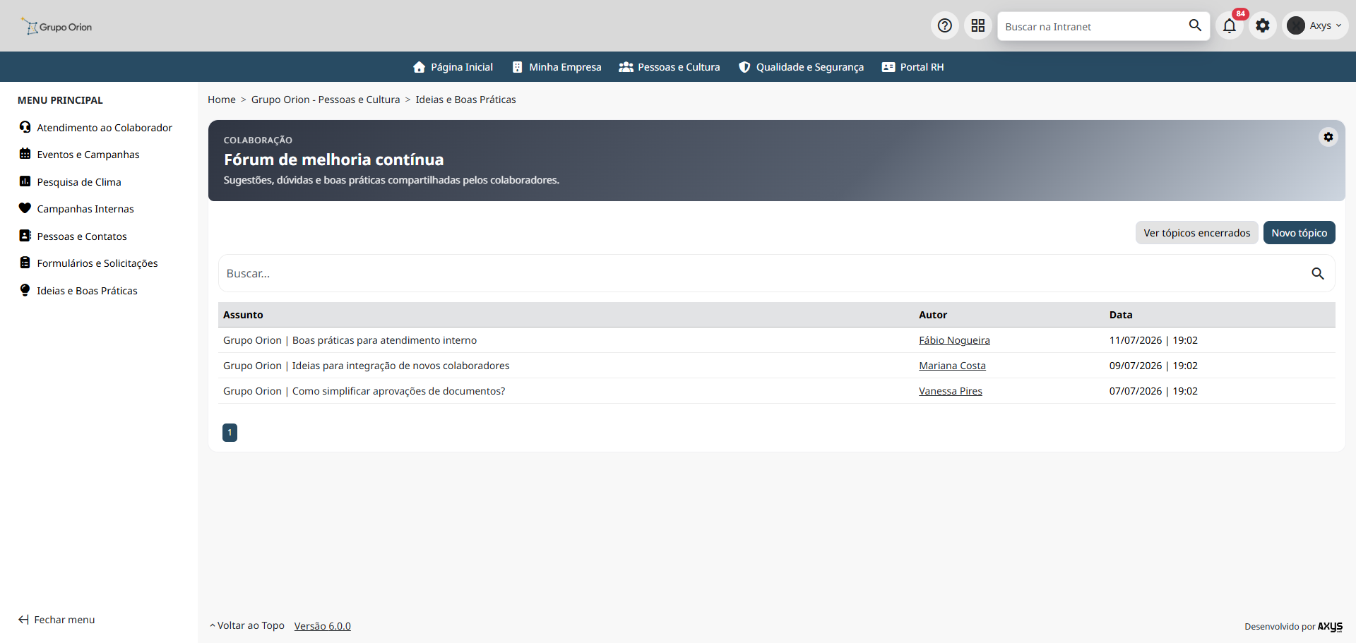The image size is (1356, 643).
Task: Click the forum banner settings gear icon
Action: 1328,137
